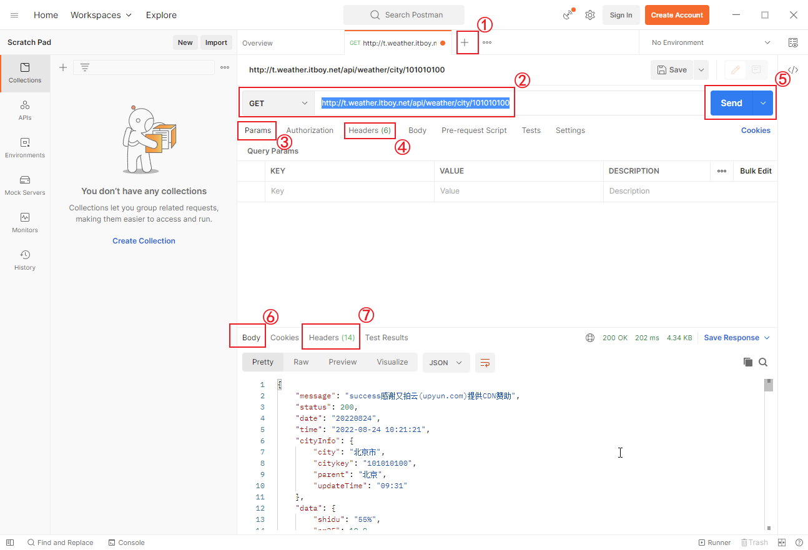Switch to Tests tab

[531, 130]
